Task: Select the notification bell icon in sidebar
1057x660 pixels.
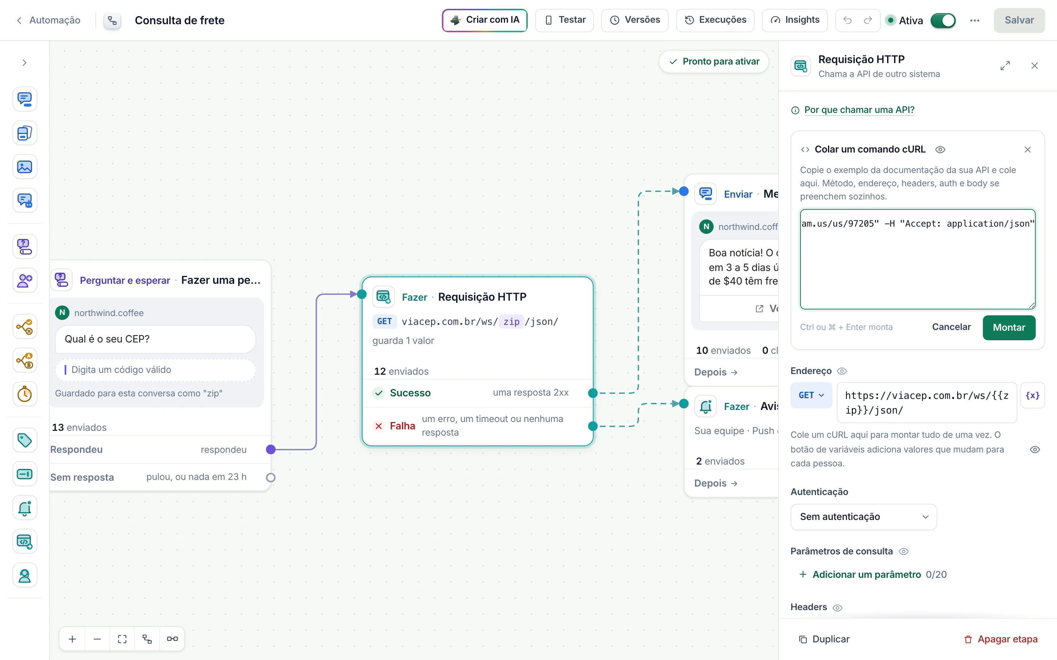Action: tap(25, 508)
